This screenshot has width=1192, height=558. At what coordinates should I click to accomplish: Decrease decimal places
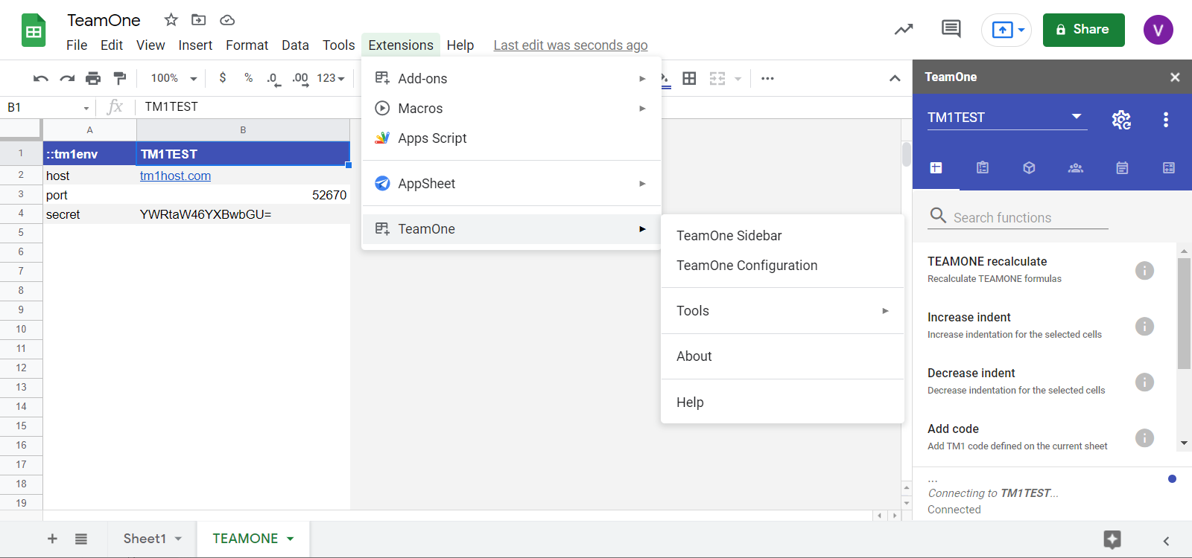pyautogui.click(x=274, y=79)
